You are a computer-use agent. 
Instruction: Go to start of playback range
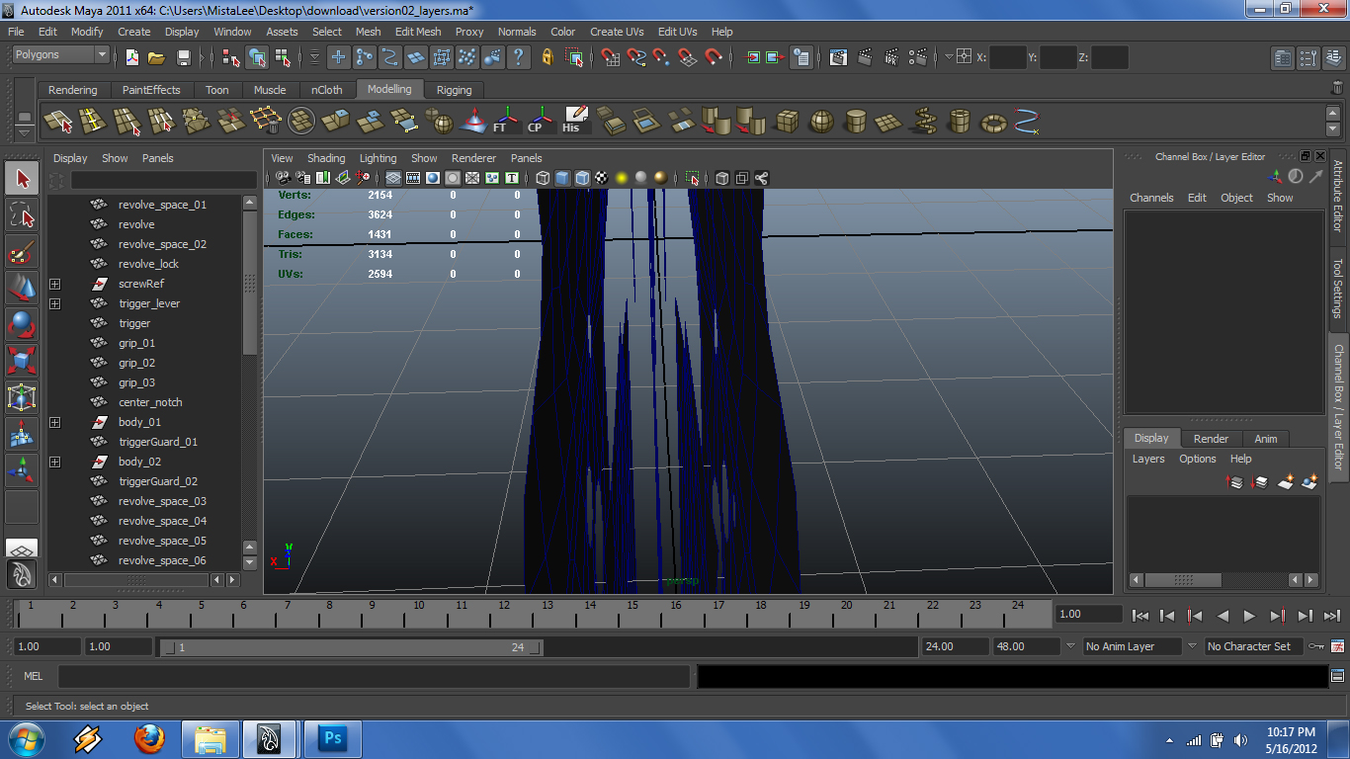coord(1139,616)
